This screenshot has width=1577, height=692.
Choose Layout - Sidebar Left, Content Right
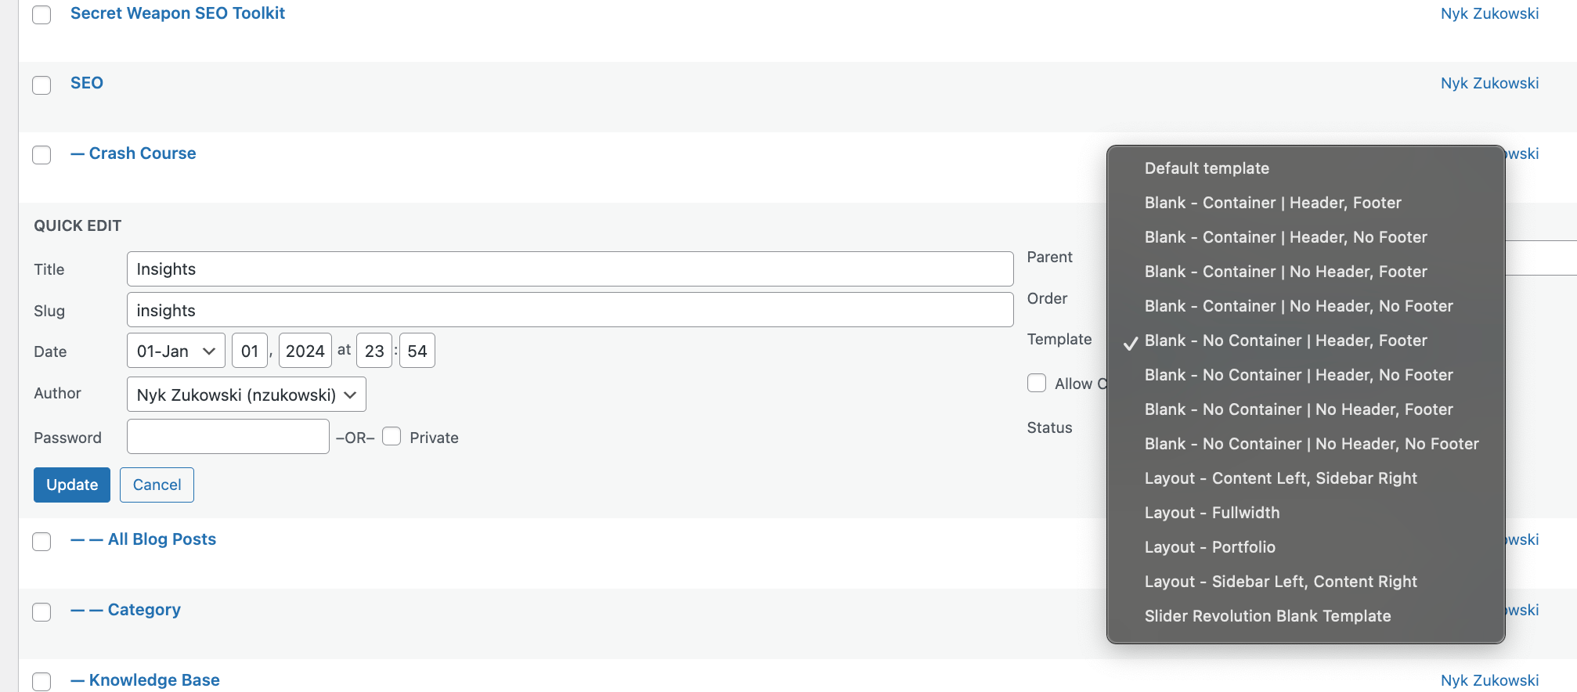coord(1306,582)
